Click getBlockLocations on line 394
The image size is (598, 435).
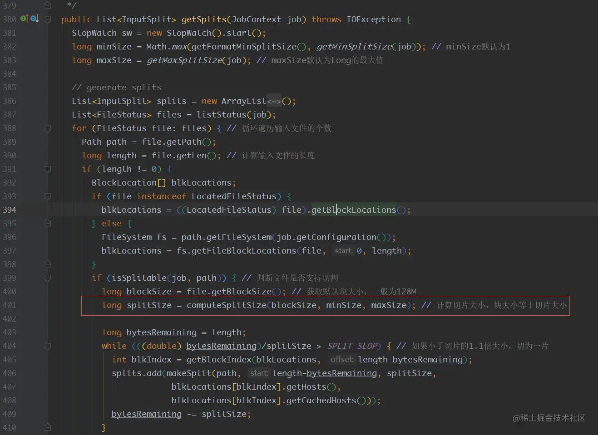tap(354, 210)
